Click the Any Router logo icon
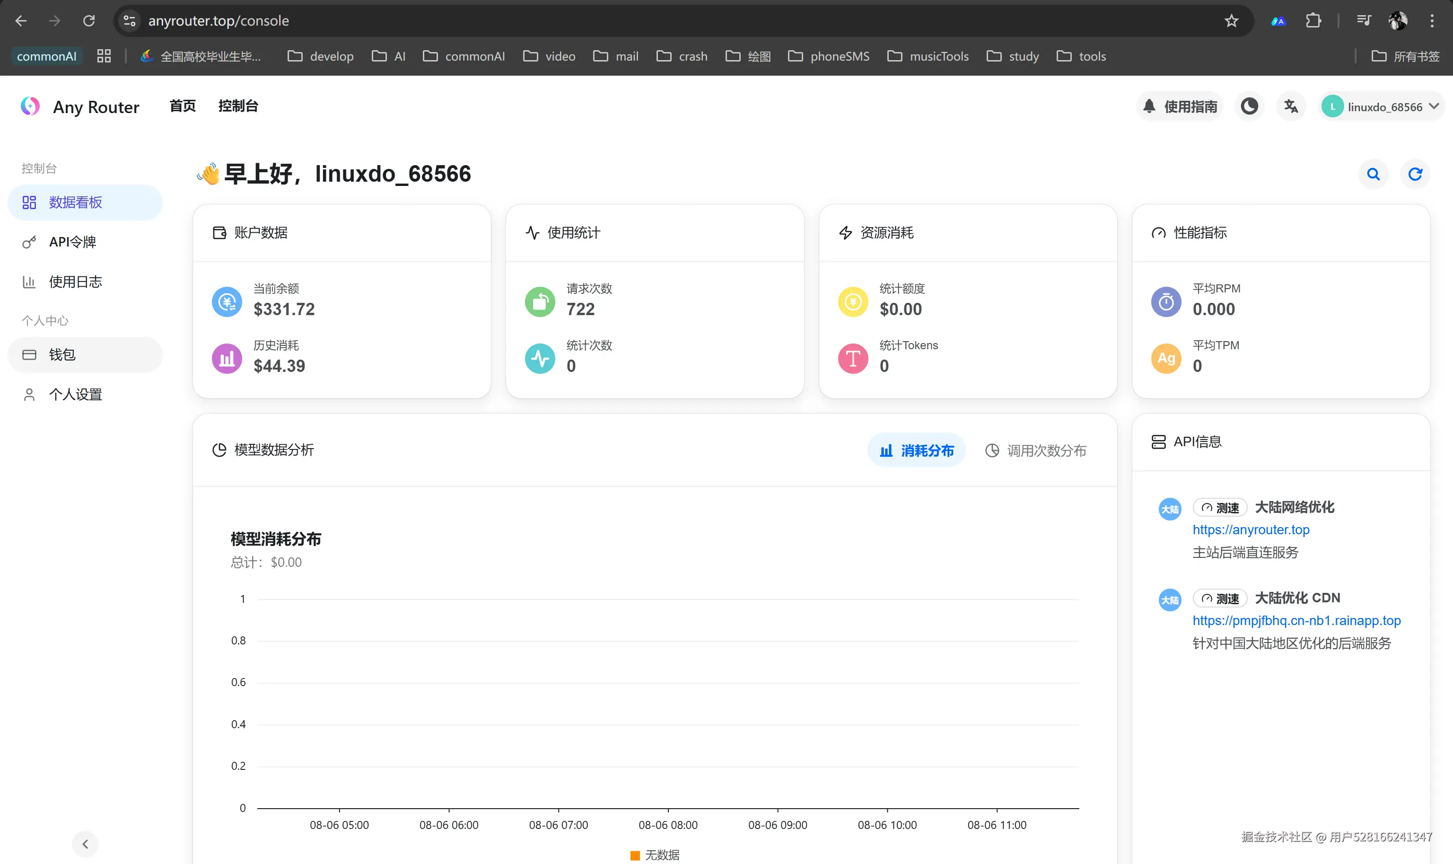 (x=30, y=106)
